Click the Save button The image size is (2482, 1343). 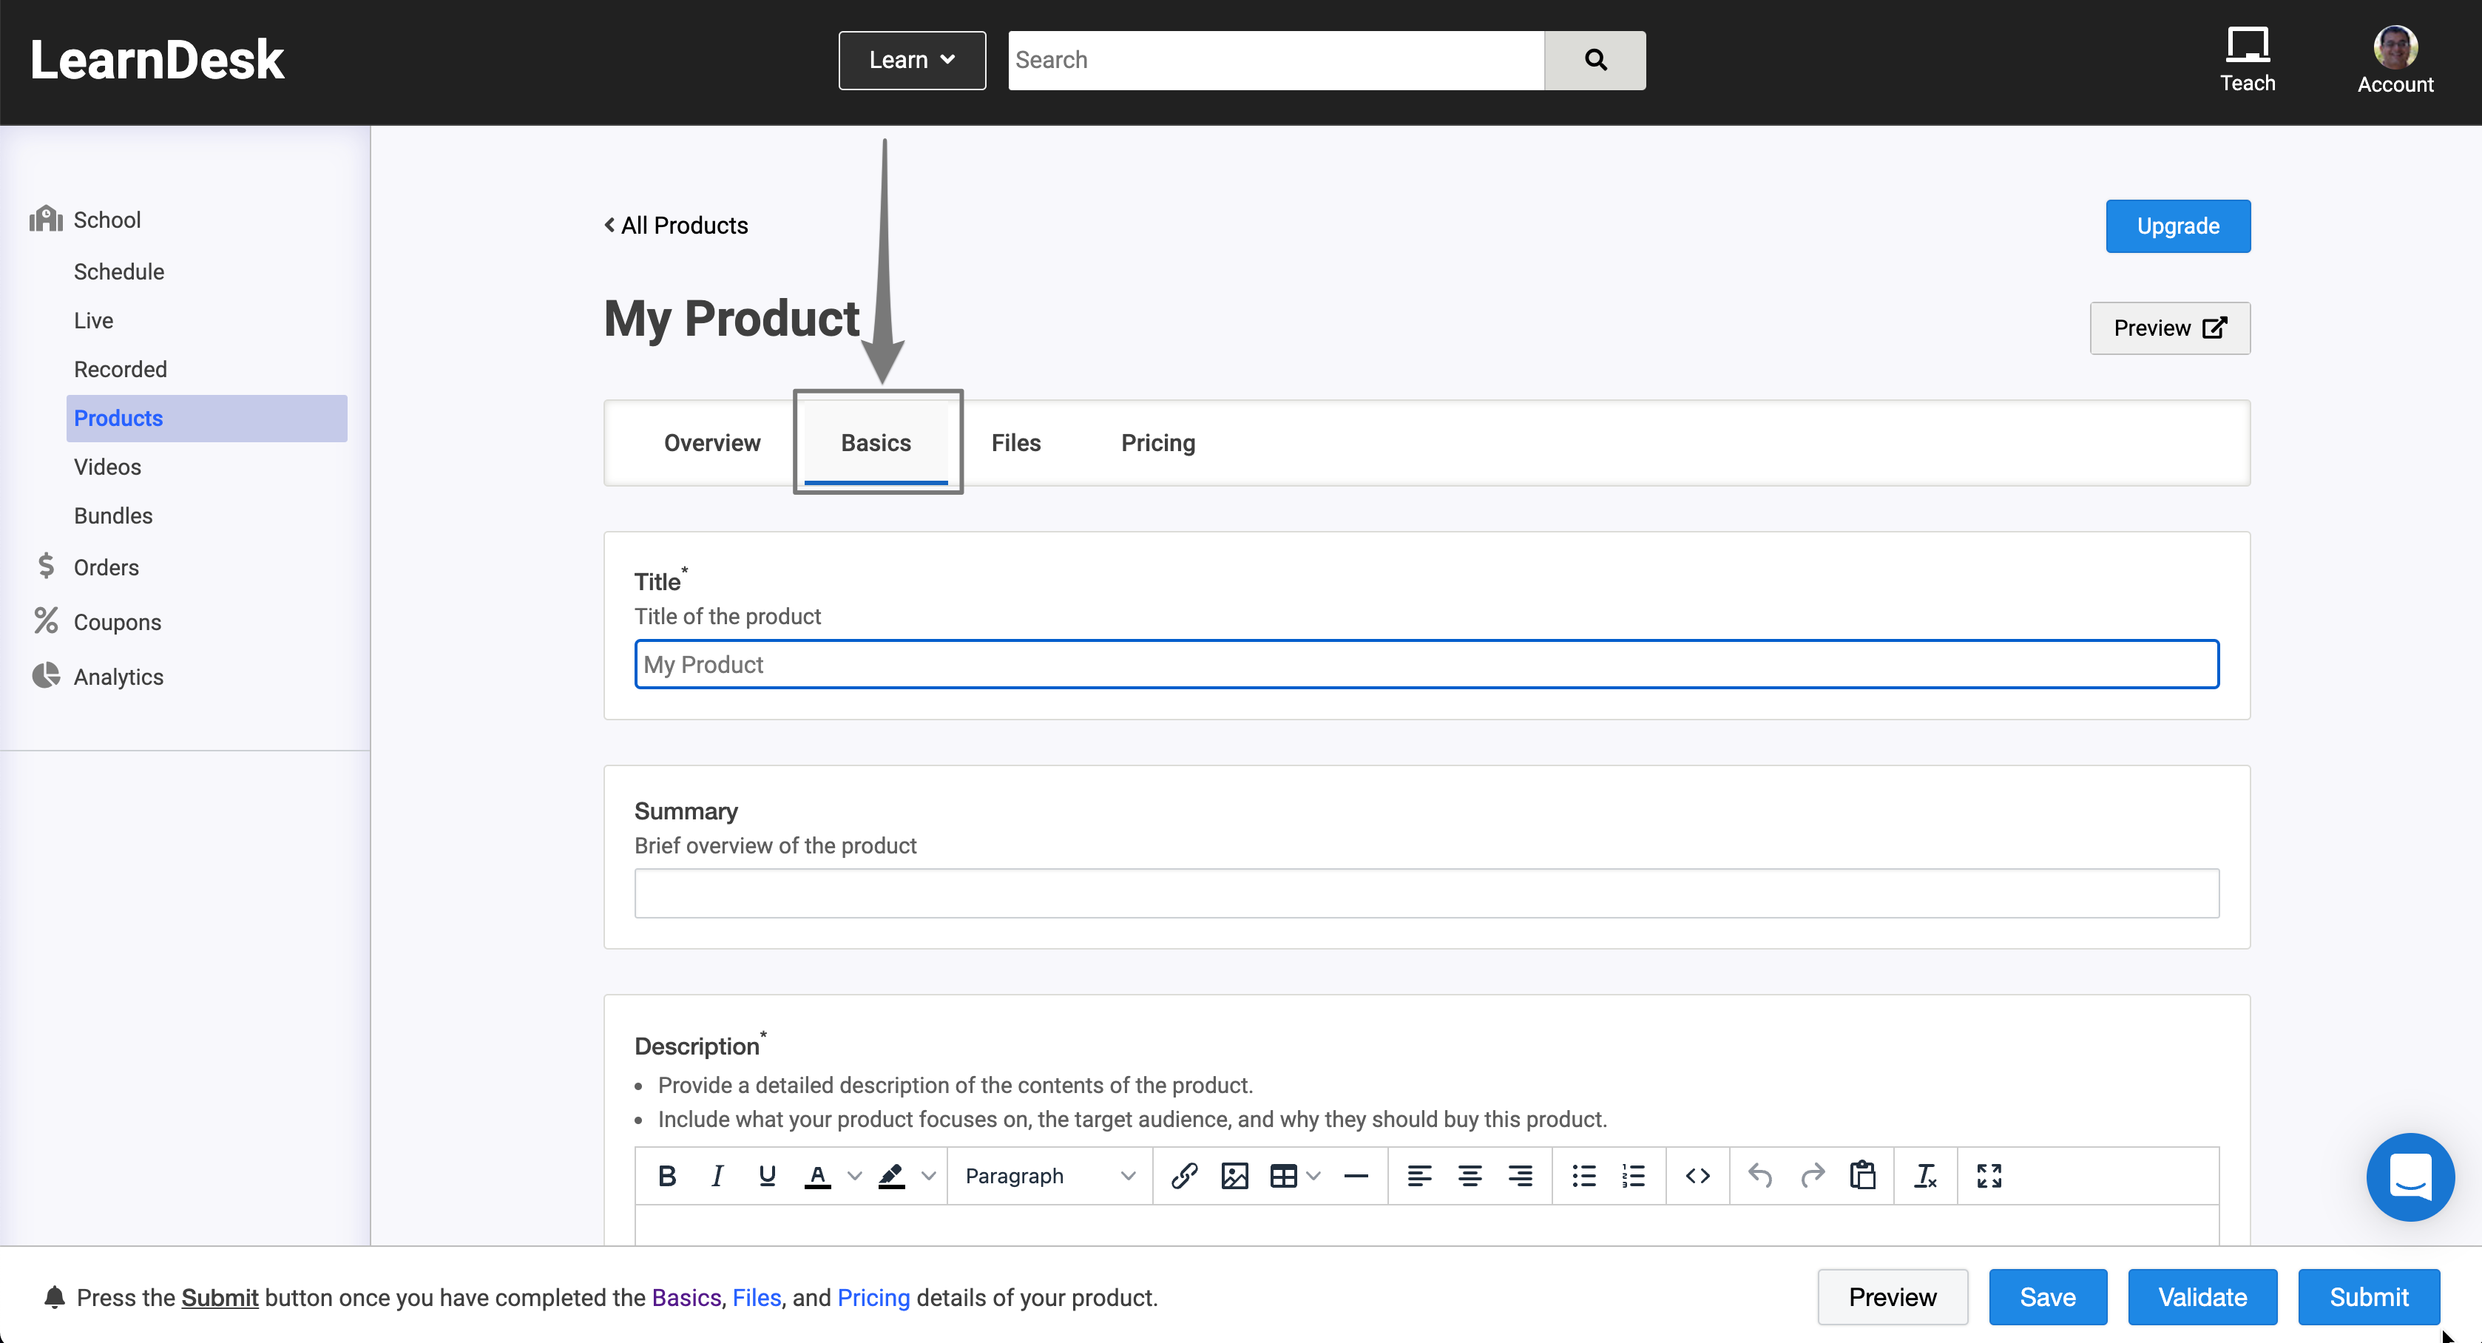(x=2047, y=1296)
